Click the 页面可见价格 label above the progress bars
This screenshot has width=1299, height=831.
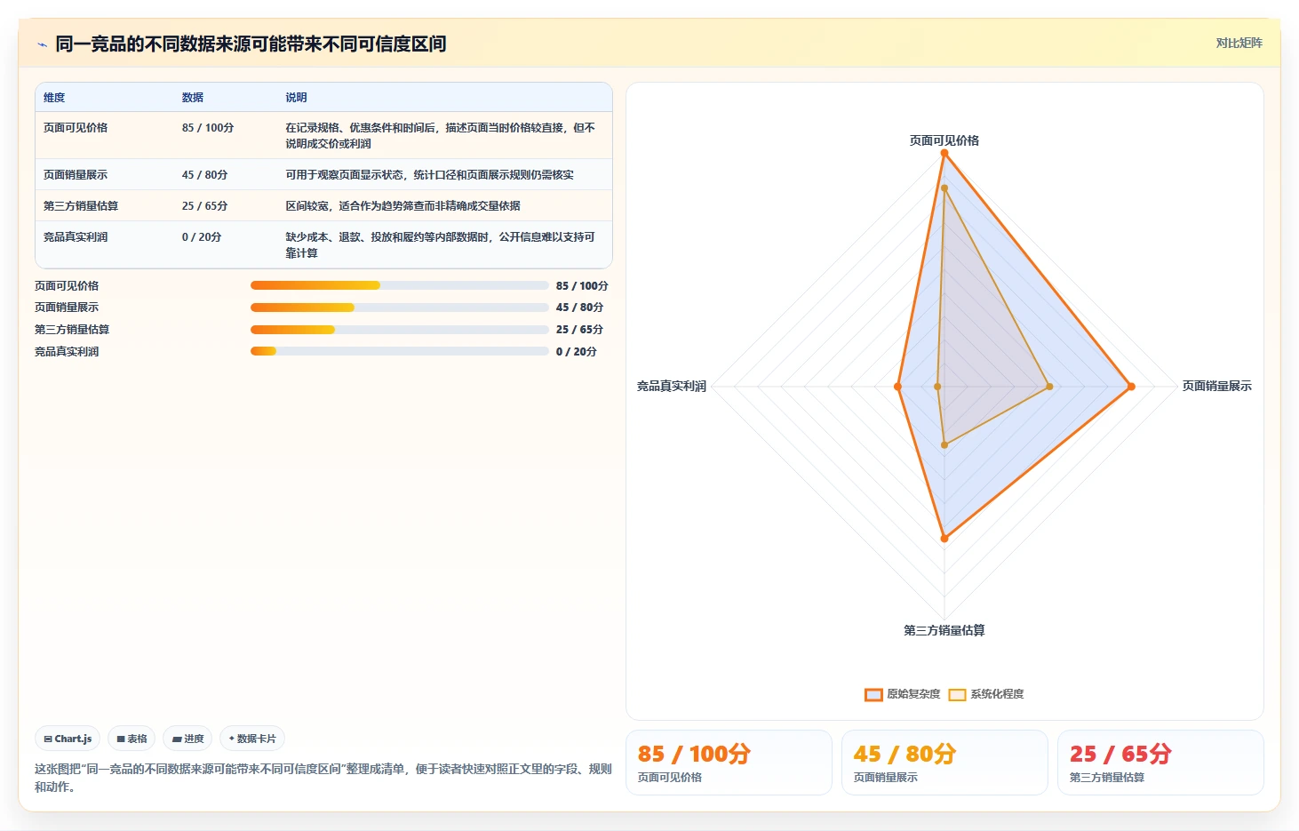(67, 286)
